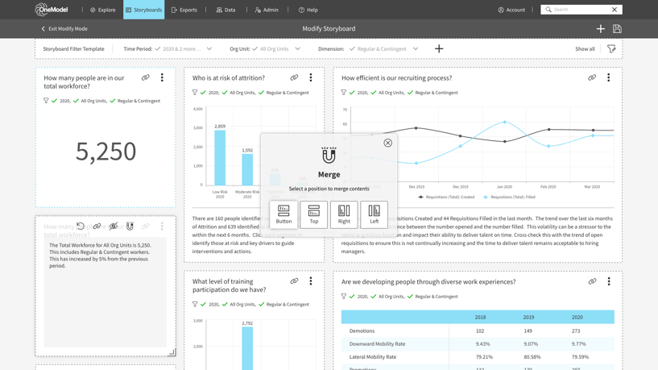The image size is (658, 370).
Task: Click the Storyboard Filter Template label
Action: click(73, 48)
